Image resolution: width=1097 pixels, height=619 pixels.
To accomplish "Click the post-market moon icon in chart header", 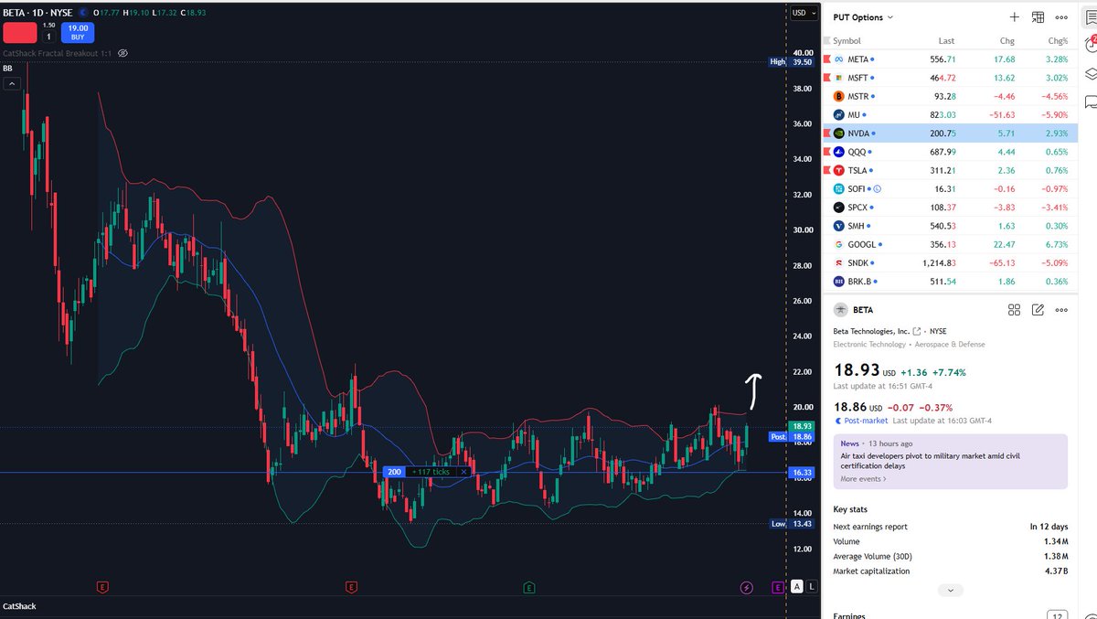I will 83,13.
